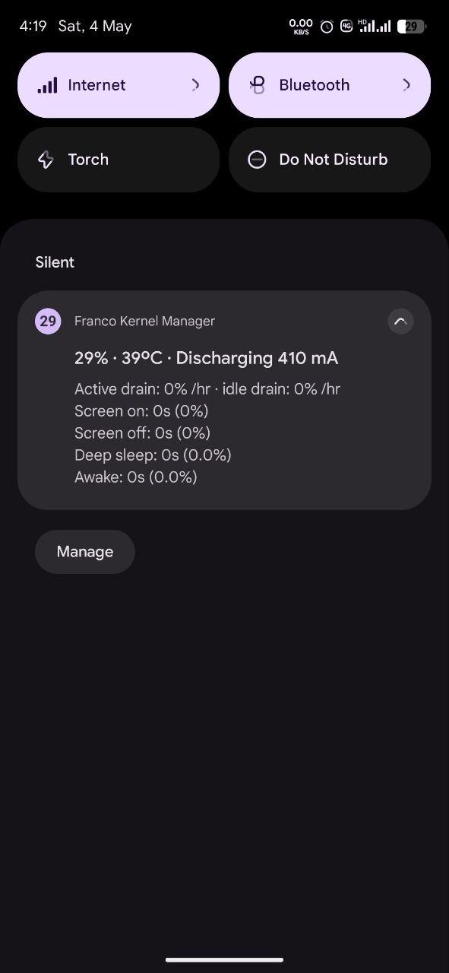
Task: Toggle the Do Not Disturb tile
Action: (x=330, y=160)
